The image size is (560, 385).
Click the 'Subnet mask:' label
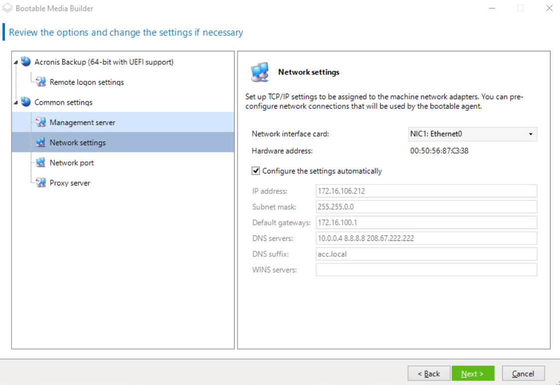[274, 207]
